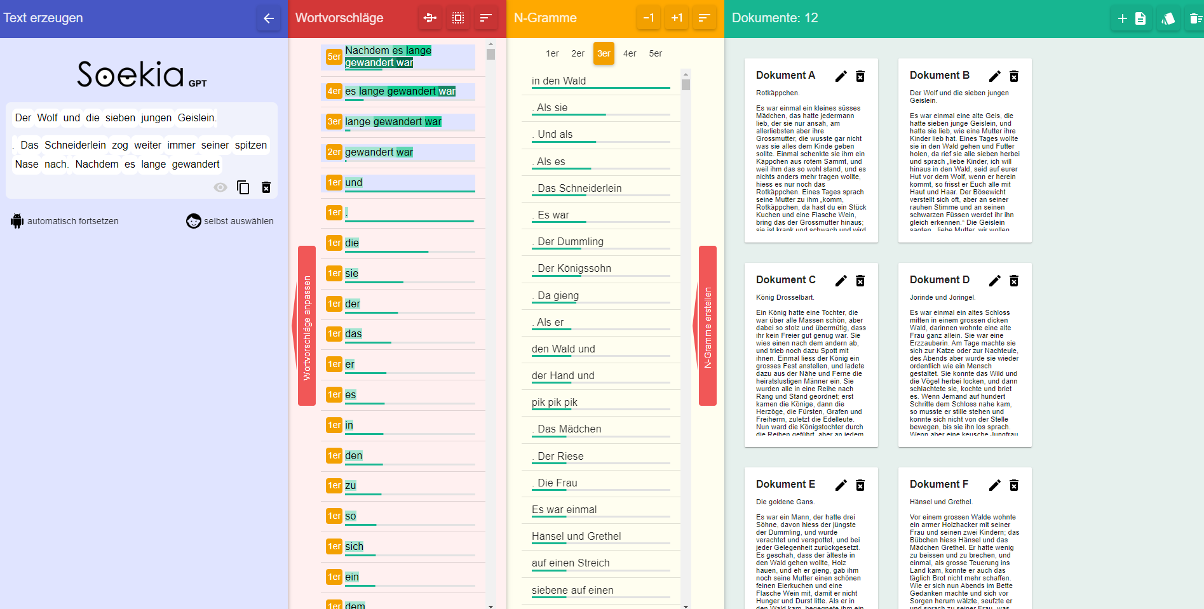Edit Dokument B with its pencil icon
Viewport: 1204px width, 609px height.
pyautogui.click(x=994, y=76)
